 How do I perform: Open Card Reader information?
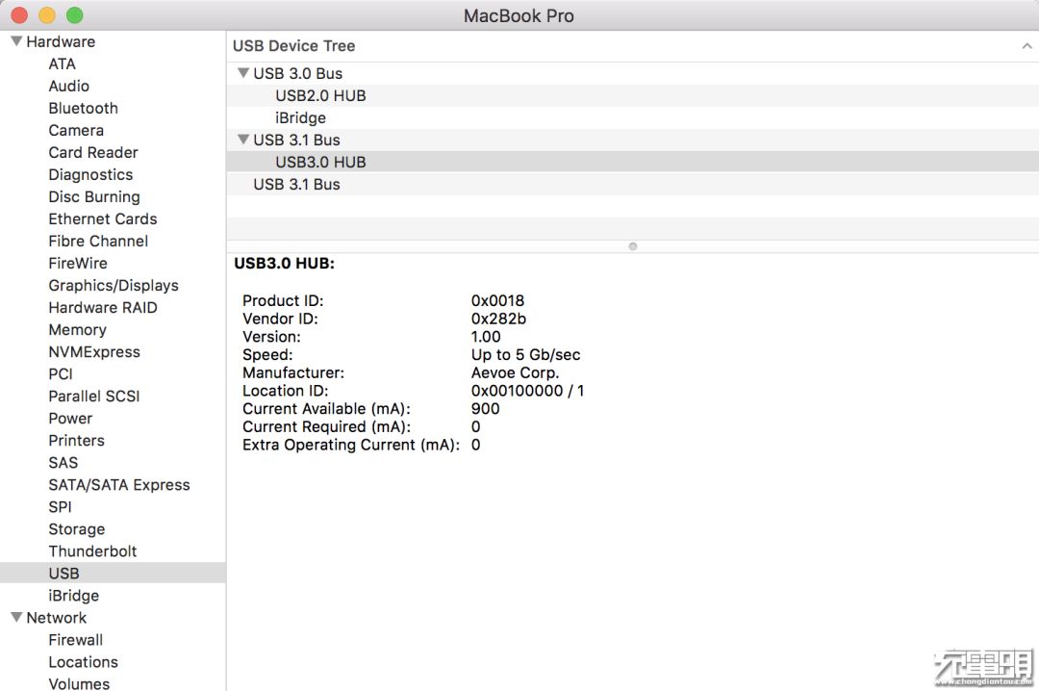click(92, 152)
